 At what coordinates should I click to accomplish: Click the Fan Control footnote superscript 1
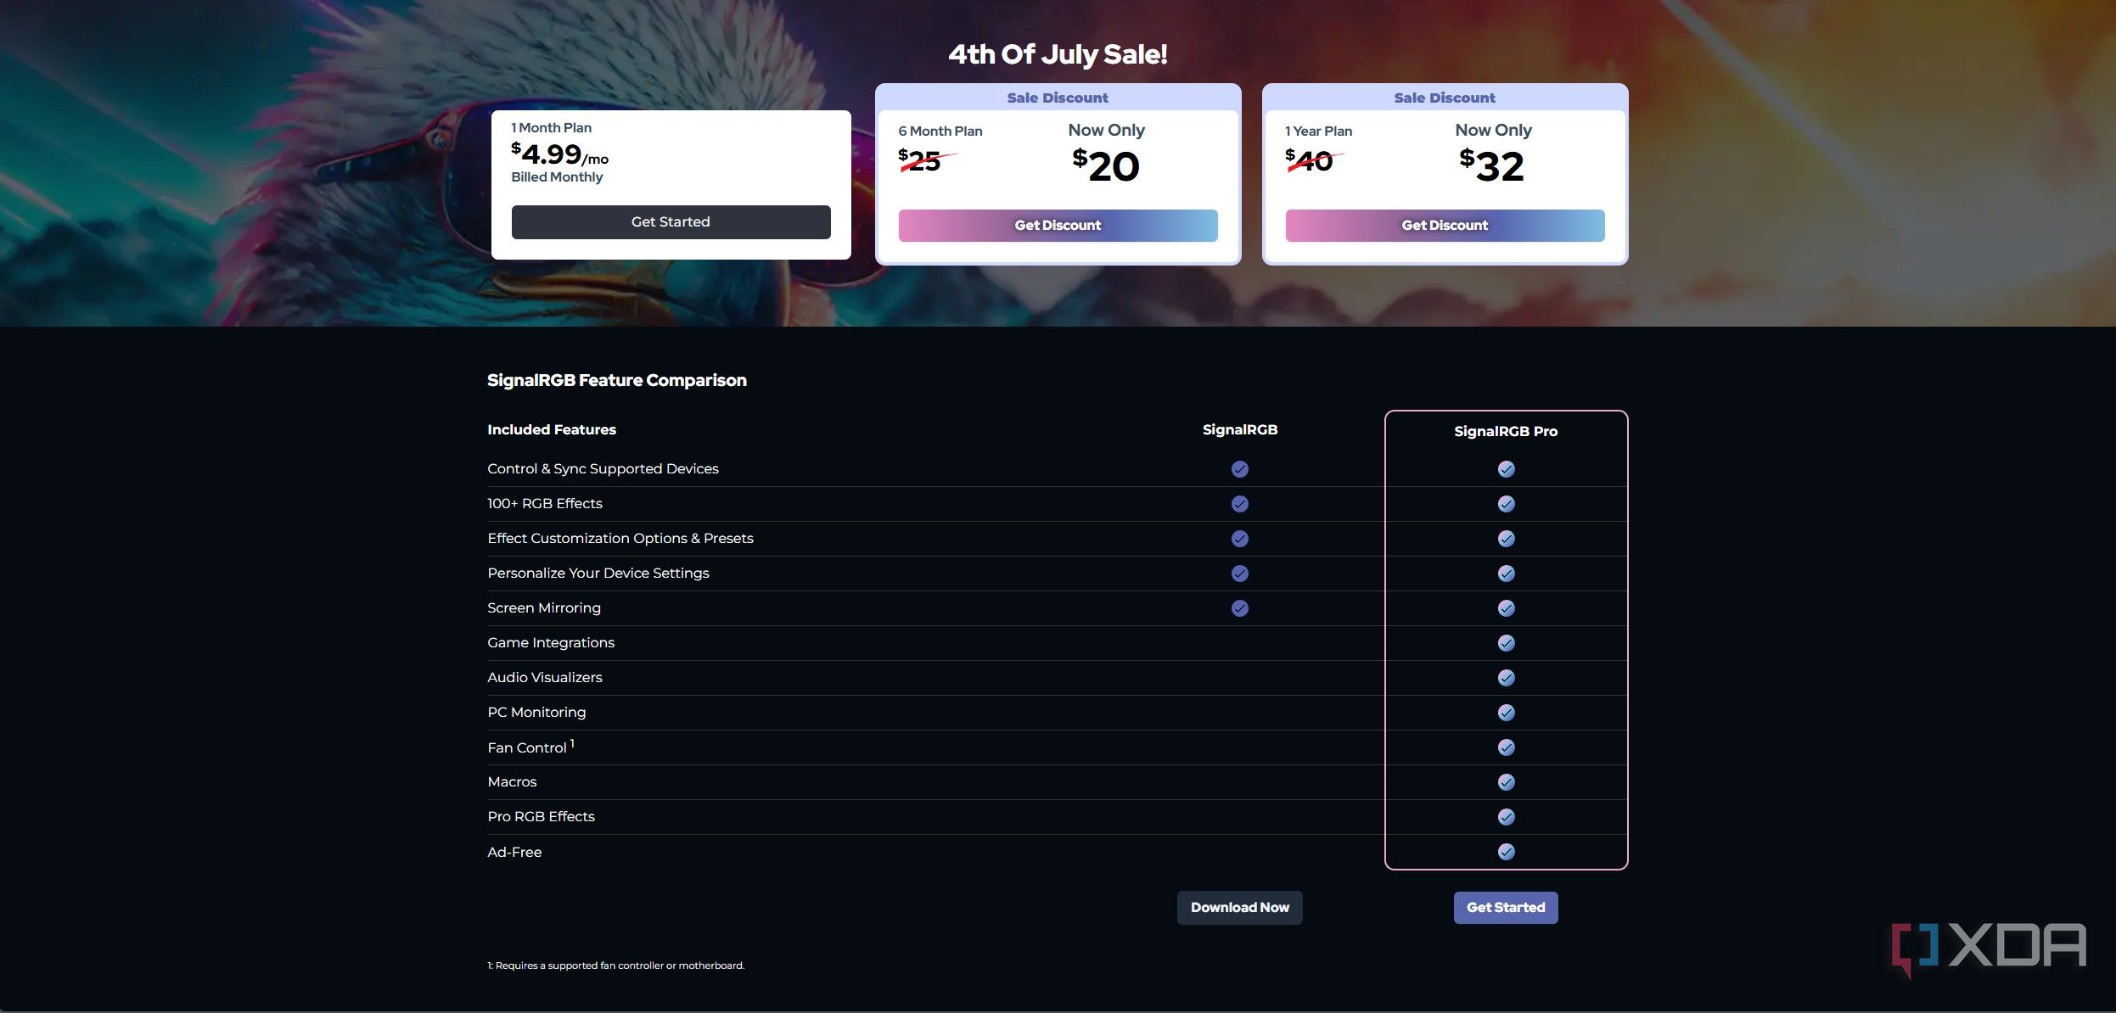(x=572, y=743)
